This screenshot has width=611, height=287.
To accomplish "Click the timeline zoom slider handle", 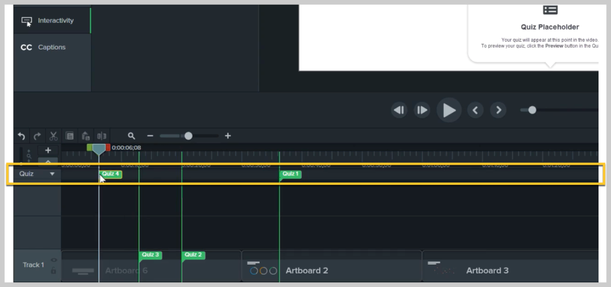I will 188,136.
